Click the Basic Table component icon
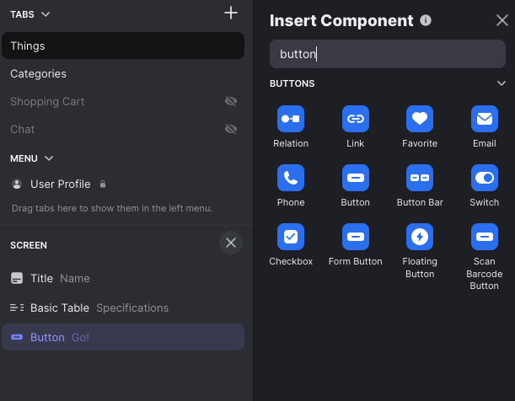The height and width of the screenshot is (401, 515). tap(17, 307)
